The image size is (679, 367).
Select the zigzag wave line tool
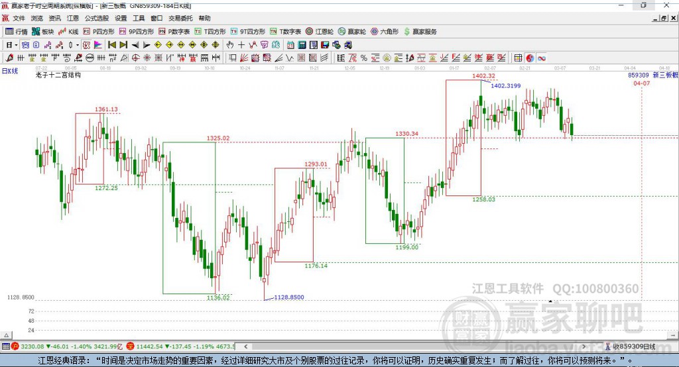pyautogui.click(x=290, y=58)
